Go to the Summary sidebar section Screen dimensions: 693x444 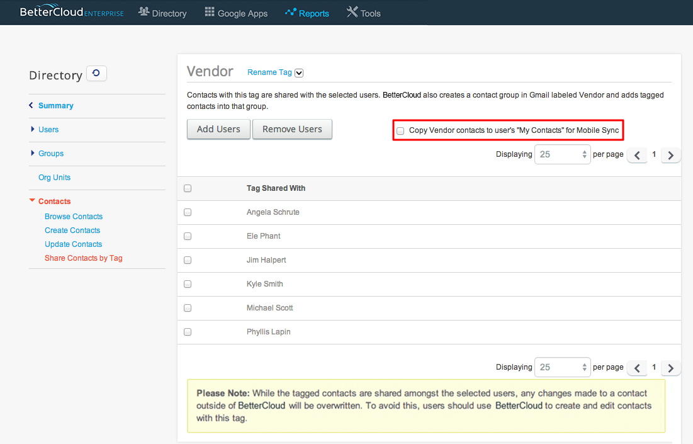[x=55, y=106]
